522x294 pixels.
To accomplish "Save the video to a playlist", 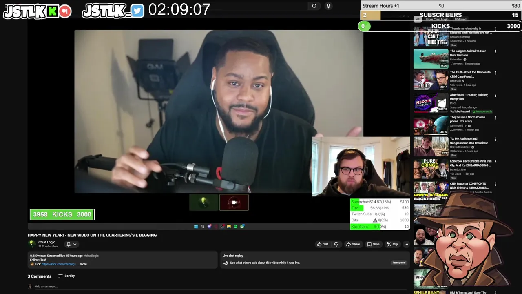I will point(373,244).
